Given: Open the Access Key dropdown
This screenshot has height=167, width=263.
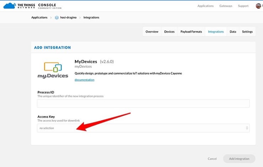Looking at the screenshot, I should pyautogui.click(x=143, y=128).
